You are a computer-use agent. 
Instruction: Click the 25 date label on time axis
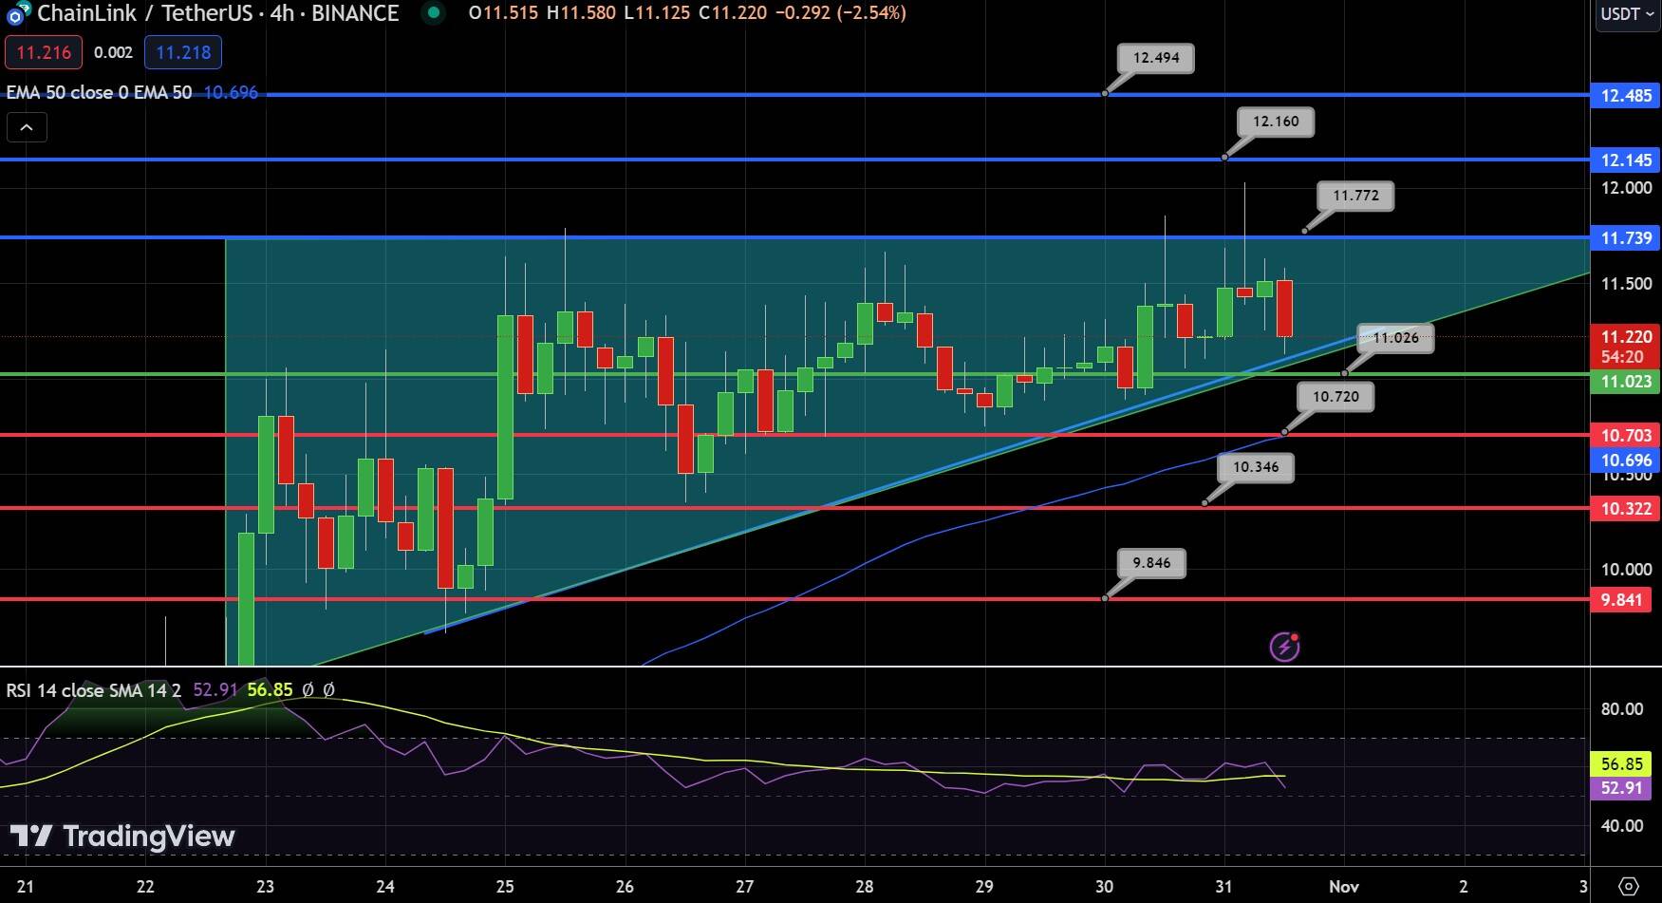pyautogui.click(x=504, y=887)
